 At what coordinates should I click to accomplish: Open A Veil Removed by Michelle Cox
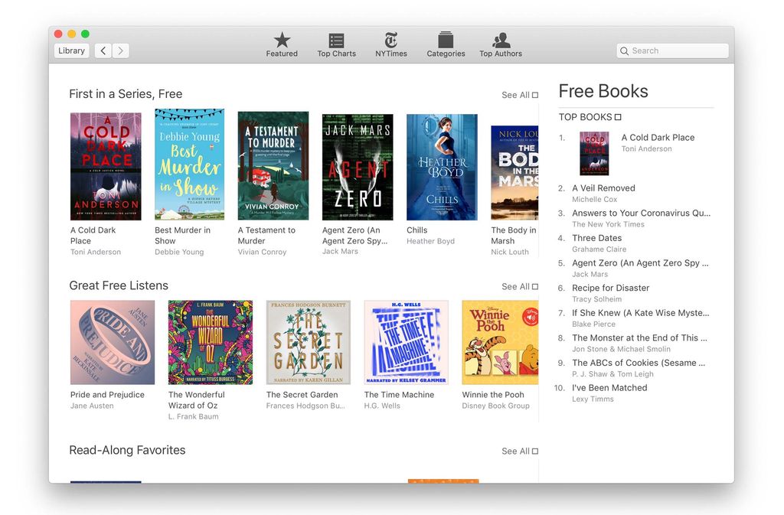603,187
